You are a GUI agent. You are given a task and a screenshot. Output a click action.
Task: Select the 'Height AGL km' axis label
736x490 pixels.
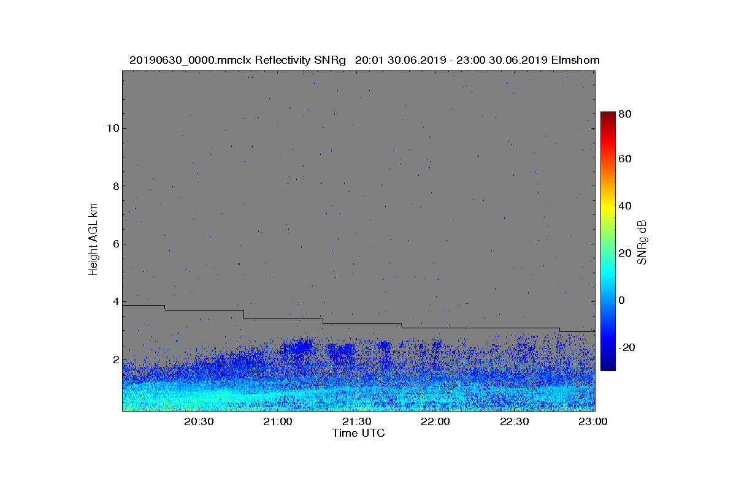[93, 240]
